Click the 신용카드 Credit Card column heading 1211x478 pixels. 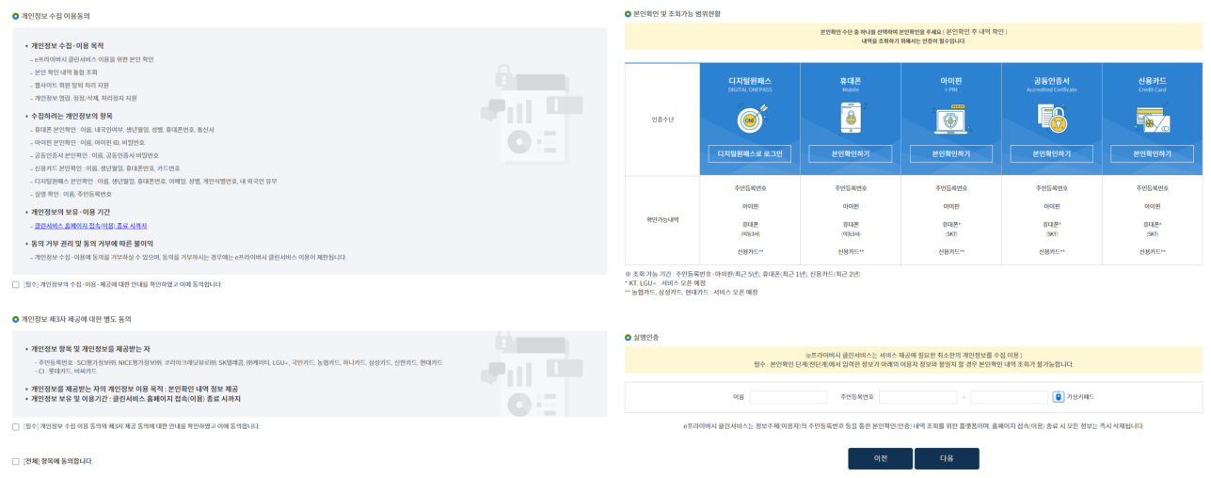click(1152, 84)
